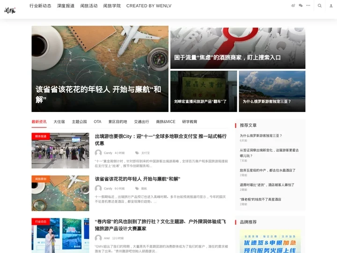Open 深度报道 in the top navigation
The image size is (337, 253).
click(x=66, y=6)
